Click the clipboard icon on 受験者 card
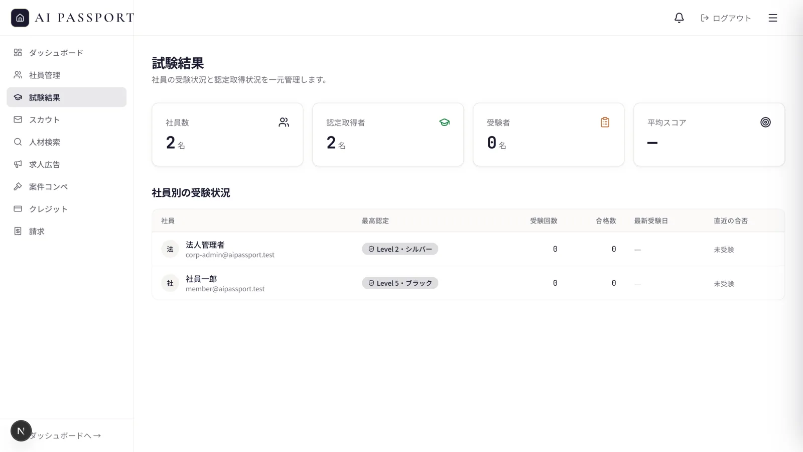Viewport: 803px width, 452px height. pyautogui.click(x=605, y=123)
